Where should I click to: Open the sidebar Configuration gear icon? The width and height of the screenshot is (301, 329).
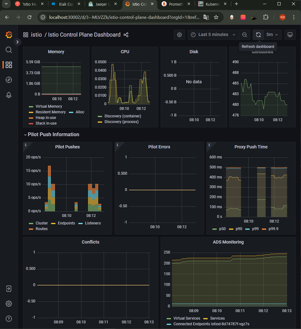point(8,304)
